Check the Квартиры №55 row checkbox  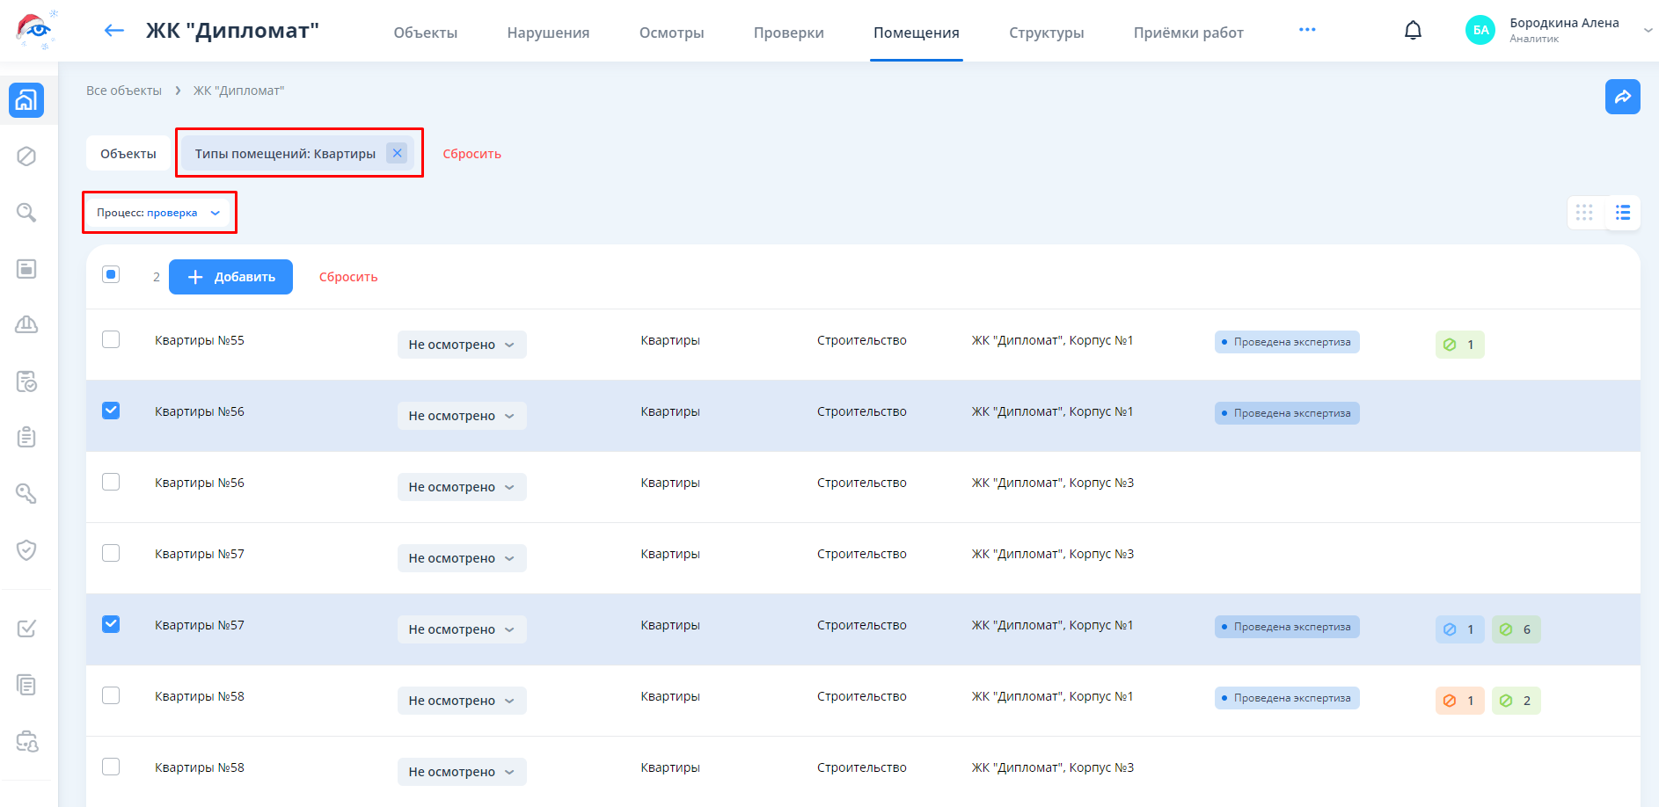click(111, 339)
